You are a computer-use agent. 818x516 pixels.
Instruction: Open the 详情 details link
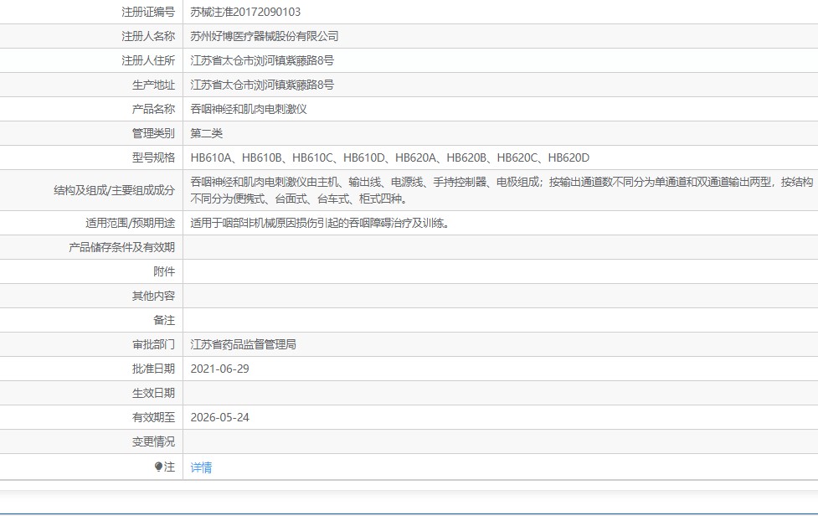(x=201, y=467)
